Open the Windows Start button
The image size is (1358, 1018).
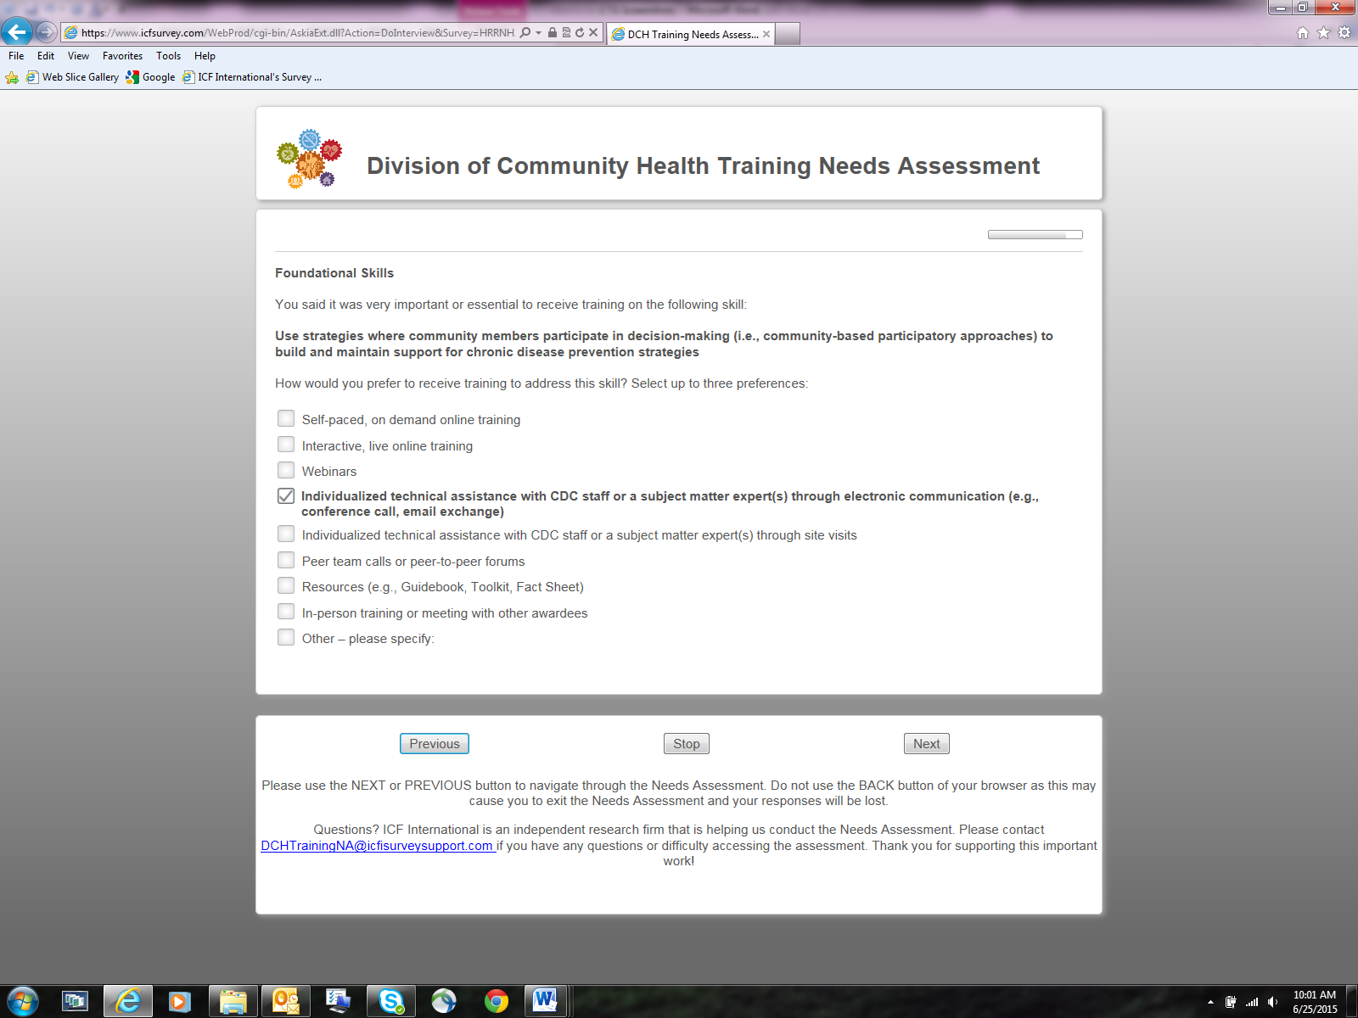click(22, 1001)
